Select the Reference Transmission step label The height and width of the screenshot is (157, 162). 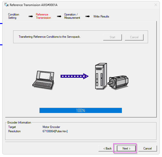[x=43, y=16]
